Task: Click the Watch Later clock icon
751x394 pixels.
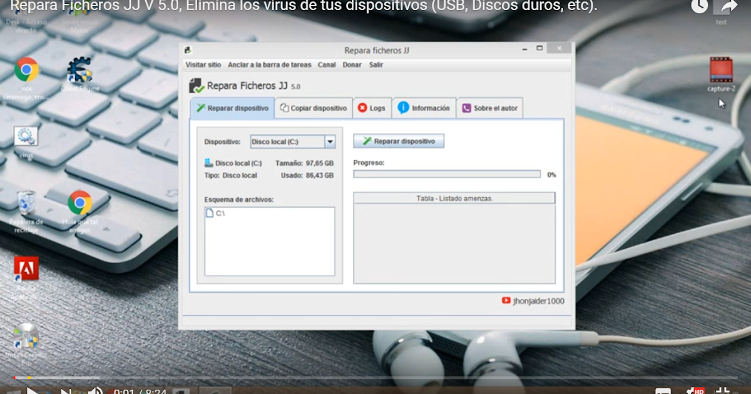Action: 699,6
